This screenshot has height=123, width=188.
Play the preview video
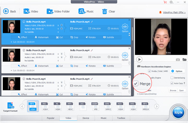[139, 59]
